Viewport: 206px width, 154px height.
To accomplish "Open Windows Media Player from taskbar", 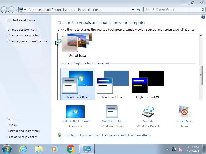I will pos(54,149).
